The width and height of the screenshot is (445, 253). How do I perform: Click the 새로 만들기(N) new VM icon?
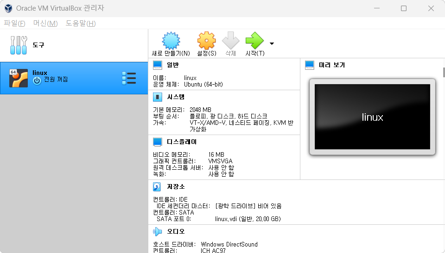[171, 41]
